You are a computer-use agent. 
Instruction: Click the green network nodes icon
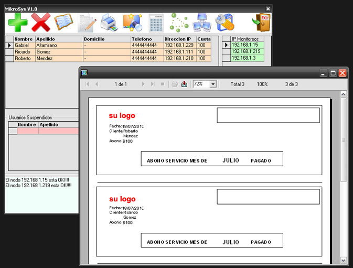(179, 23)
